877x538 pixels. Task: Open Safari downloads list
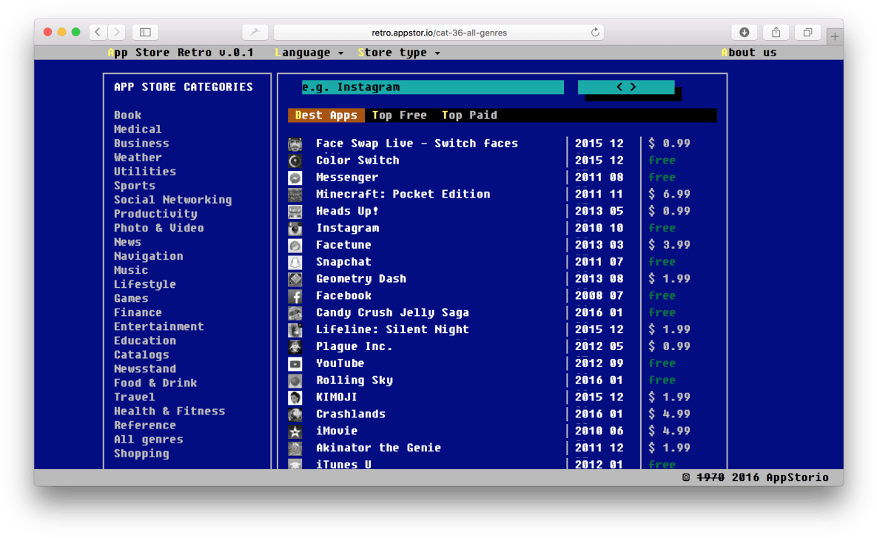744,33
